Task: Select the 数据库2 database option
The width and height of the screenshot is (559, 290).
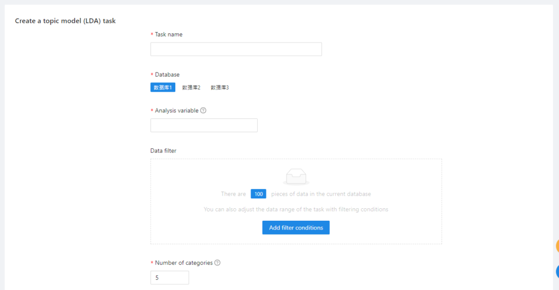Action: [191, 87]
